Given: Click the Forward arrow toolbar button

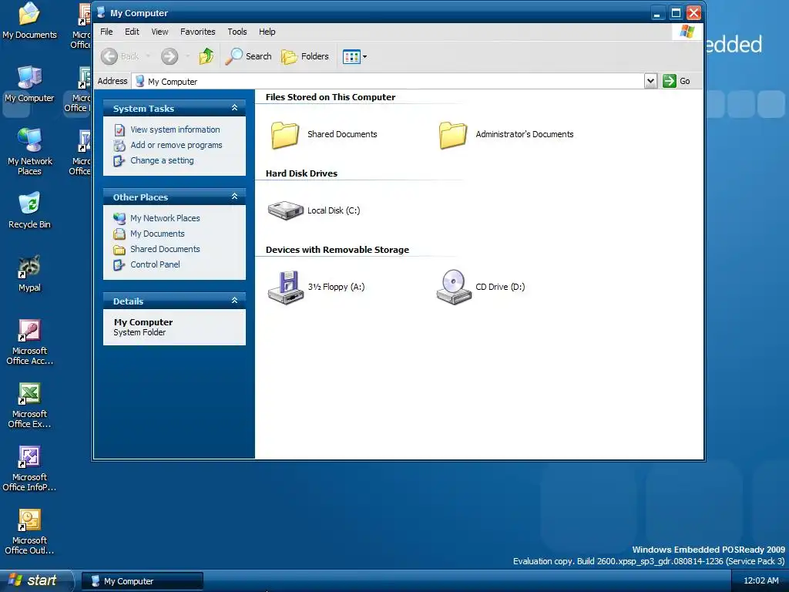Looking at the screenshot, I should tap(170, 56).
